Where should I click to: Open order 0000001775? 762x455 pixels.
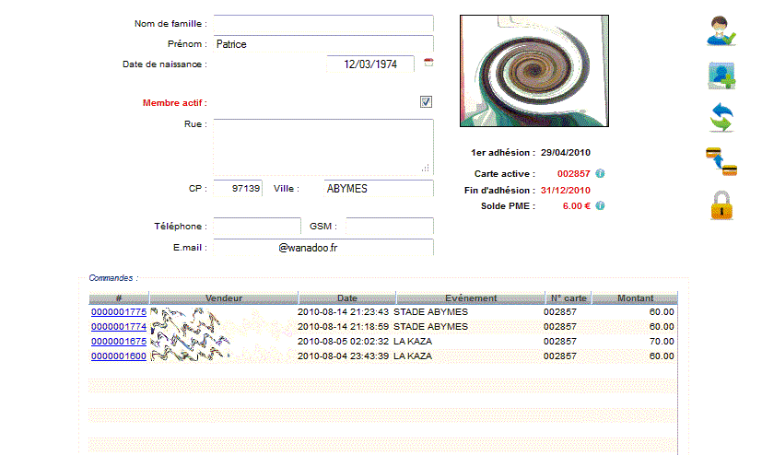[x=119, y=311]
